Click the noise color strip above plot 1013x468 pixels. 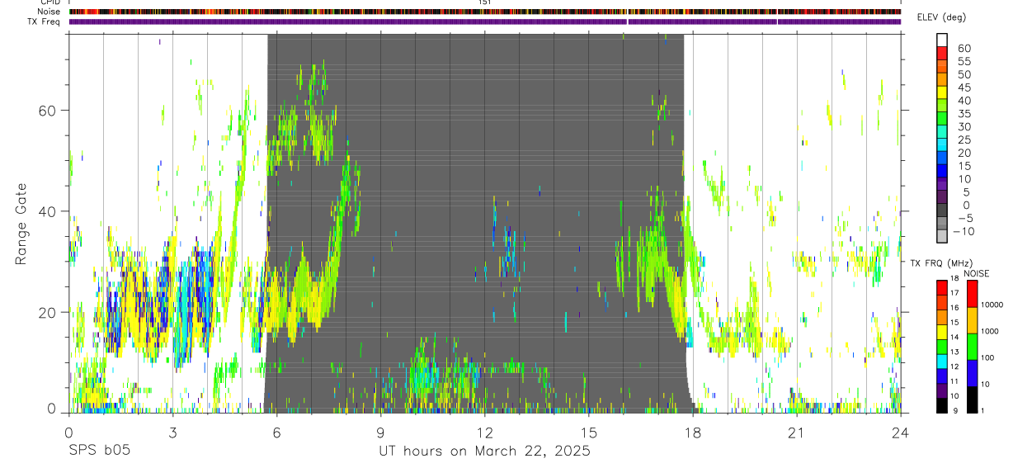pyautogui.click(x=485, y=12)
